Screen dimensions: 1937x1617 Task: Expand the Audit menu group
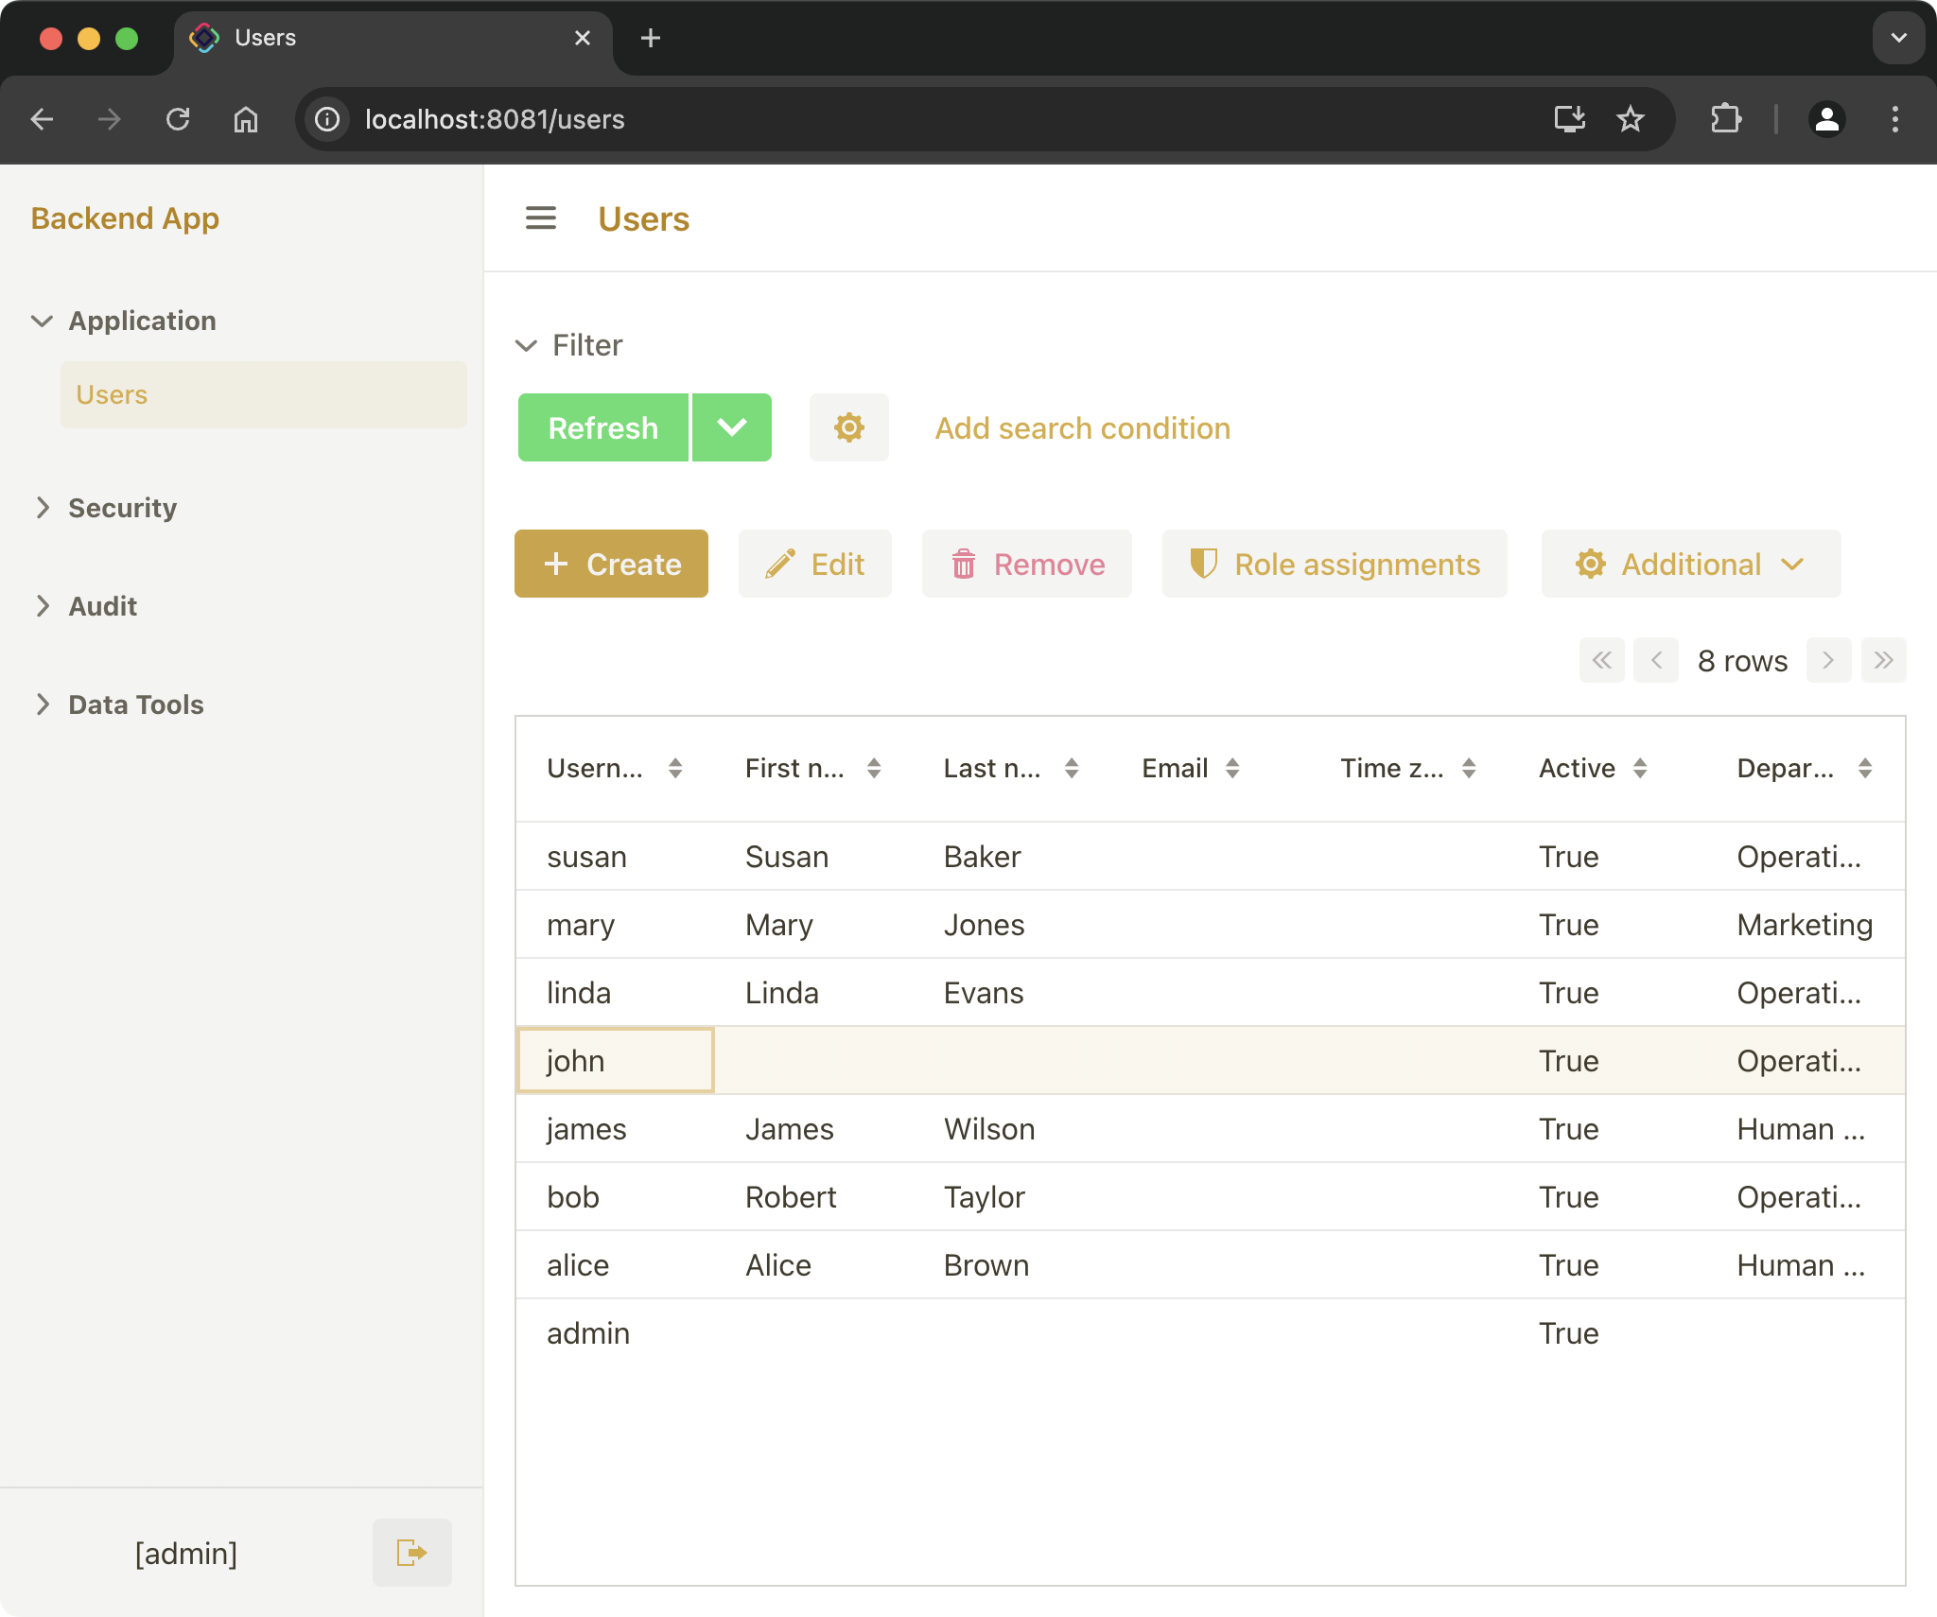(102, 606)
